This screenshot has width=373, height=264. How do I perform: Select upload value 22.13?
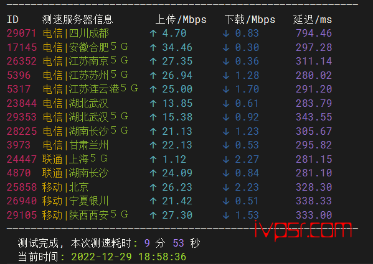177,145
